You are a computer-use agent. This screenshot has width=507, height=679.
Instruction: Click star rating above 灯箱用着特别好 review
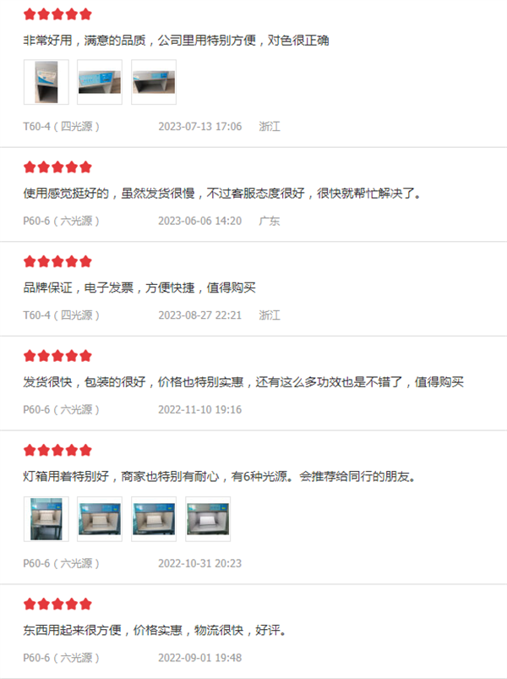pyautogui.click(x=57, y=451)
